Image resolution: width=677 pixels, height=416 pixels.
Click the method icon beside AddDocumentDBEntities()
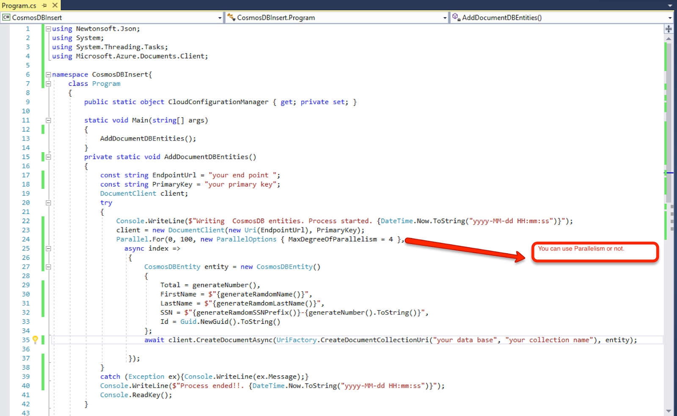(456, 17)
